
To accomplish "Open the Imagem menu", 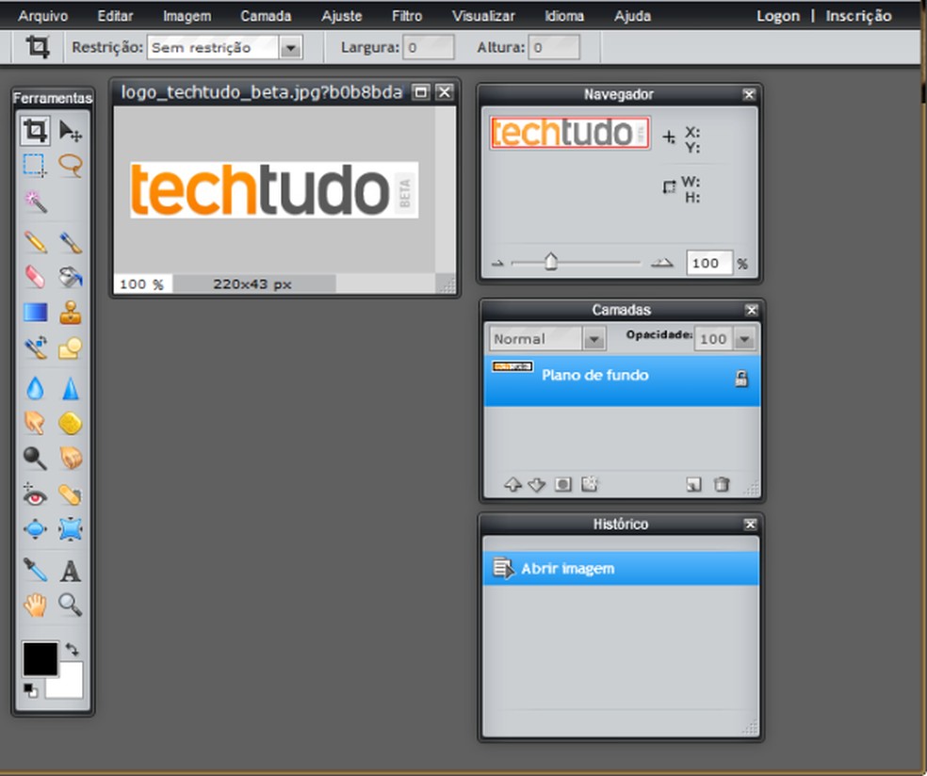I will click(187, 16).
